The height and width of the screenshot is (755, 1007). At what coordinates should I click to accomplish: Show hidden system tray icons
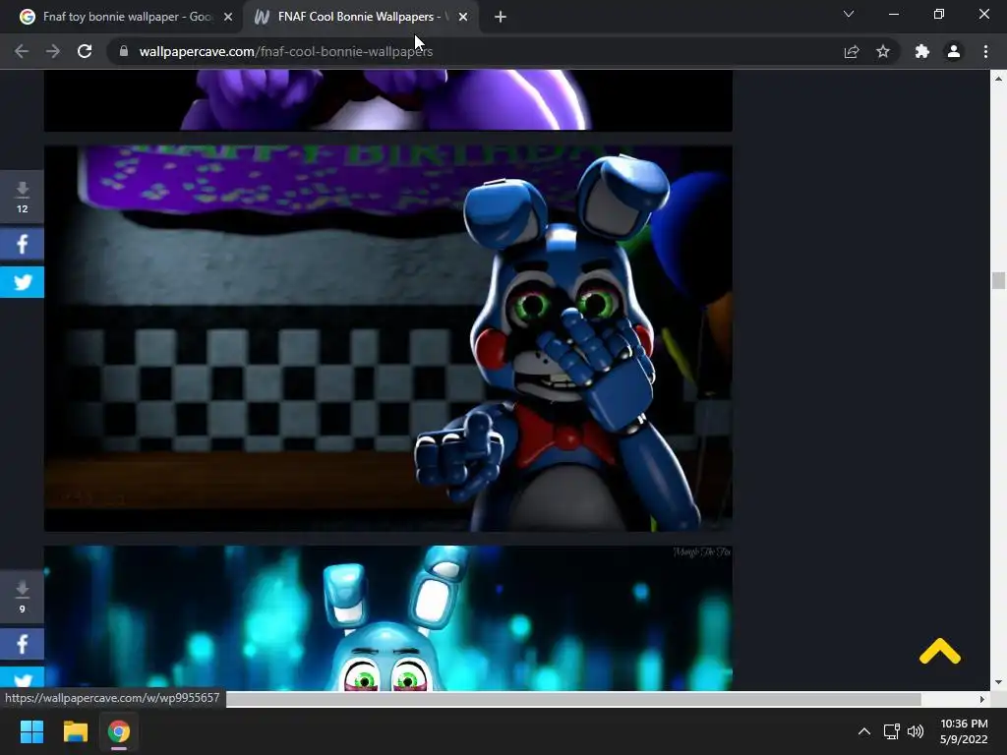tap(864, 731)
